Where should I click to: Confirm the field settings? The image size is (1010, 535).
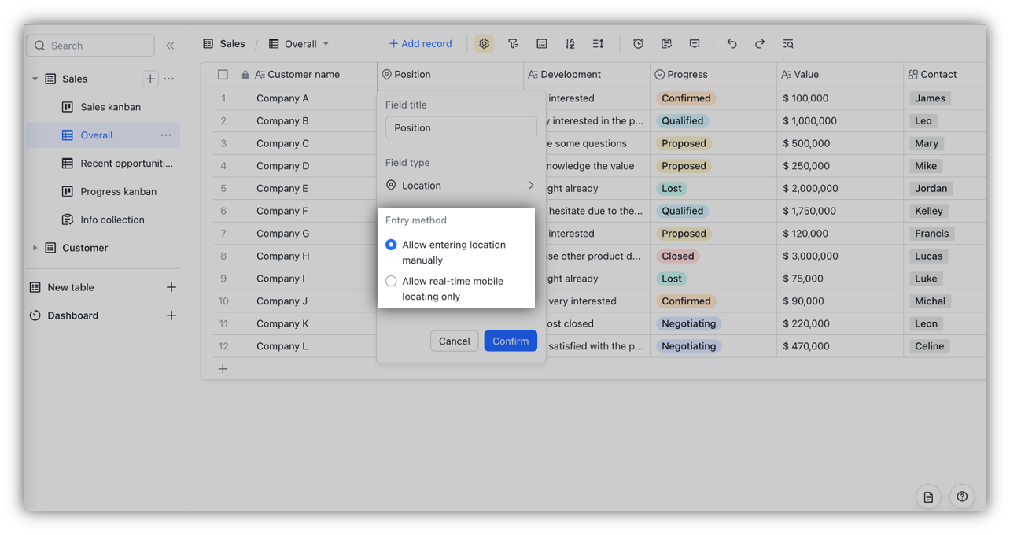(511, 341)
